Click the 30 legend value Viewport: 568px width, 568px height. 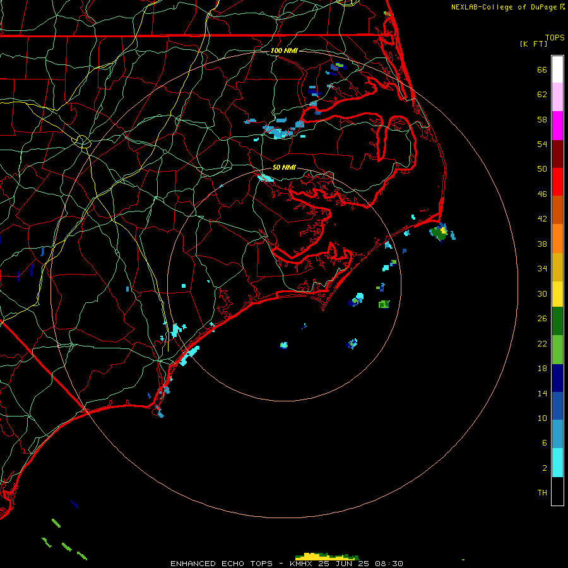pos(542,293)
